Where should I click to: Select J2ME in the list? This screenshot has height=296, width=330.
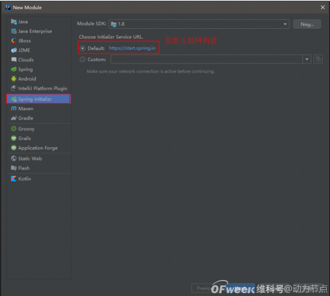pyautogui.click(x=39, y=50)
